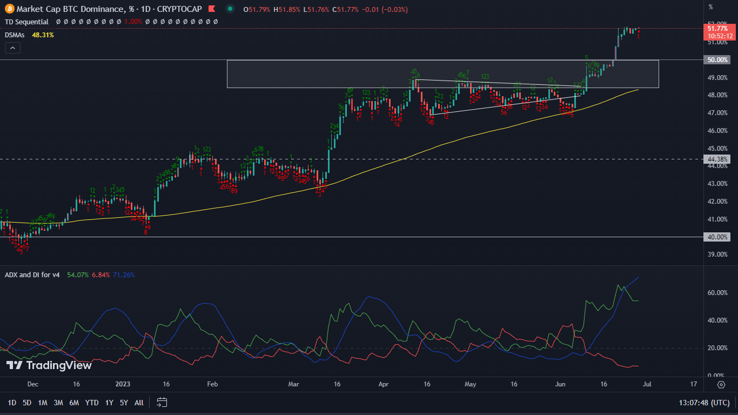The image size is (738, 415).
Task: Click the Mar label on the time axis
Action: click(293, 384)
